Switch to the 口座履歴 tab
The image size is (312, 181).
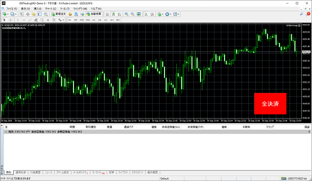(35, 172)
